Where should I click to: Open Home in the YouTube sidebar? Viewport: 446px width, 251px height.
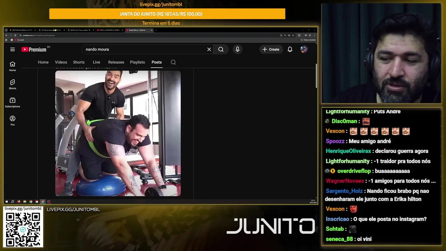coord(13,66)
